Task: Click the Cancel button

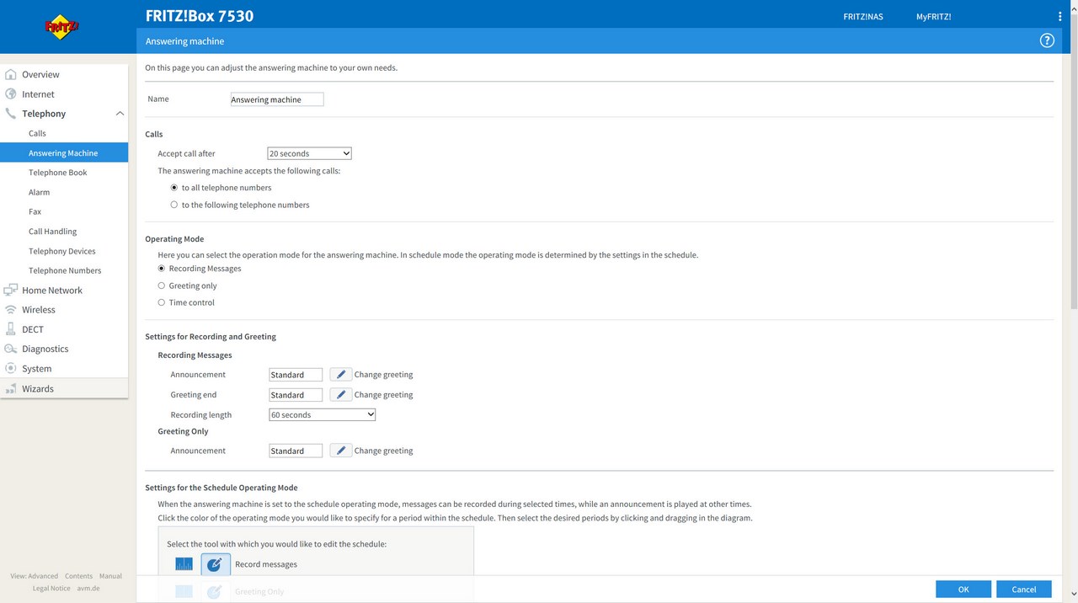Action: coord(1024,590)
